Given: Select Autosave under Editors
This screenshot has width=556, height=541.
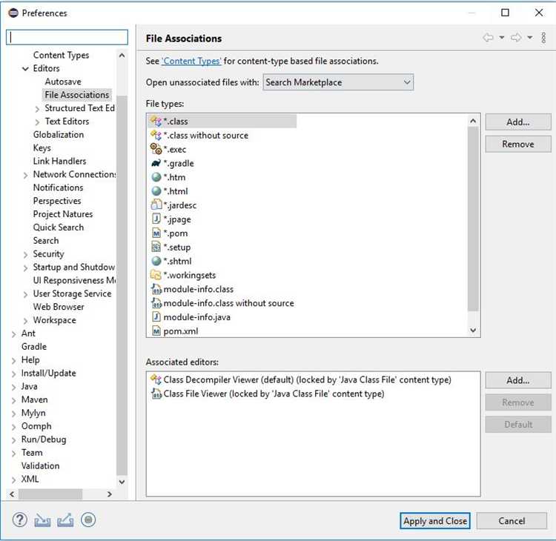Looking at the screenshot, I should click(x=63, y=82).
